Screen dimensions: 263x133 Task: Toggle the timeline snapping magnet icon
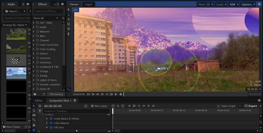[x=34, y=130]
